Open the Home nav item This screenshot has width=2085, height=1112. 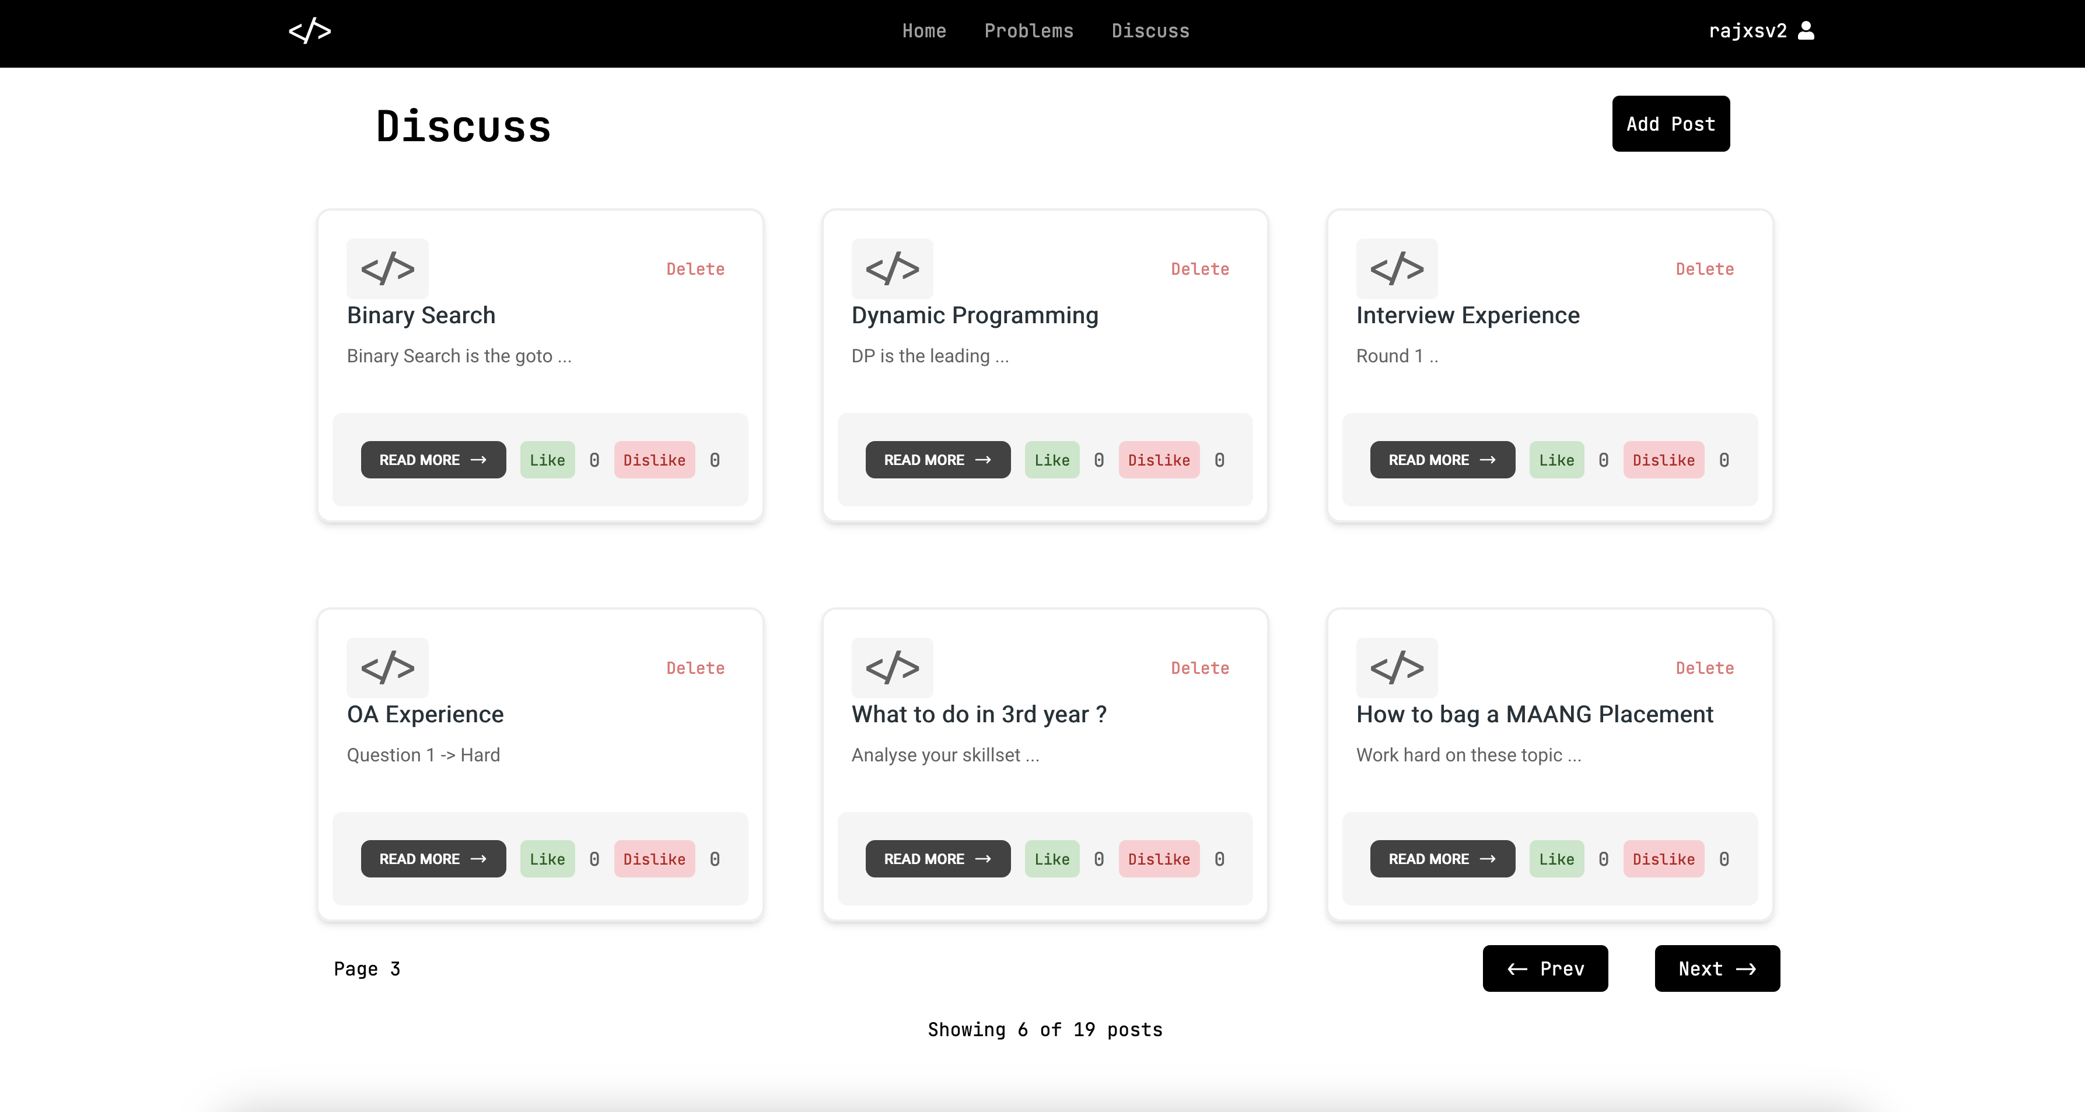pos(923,31)
